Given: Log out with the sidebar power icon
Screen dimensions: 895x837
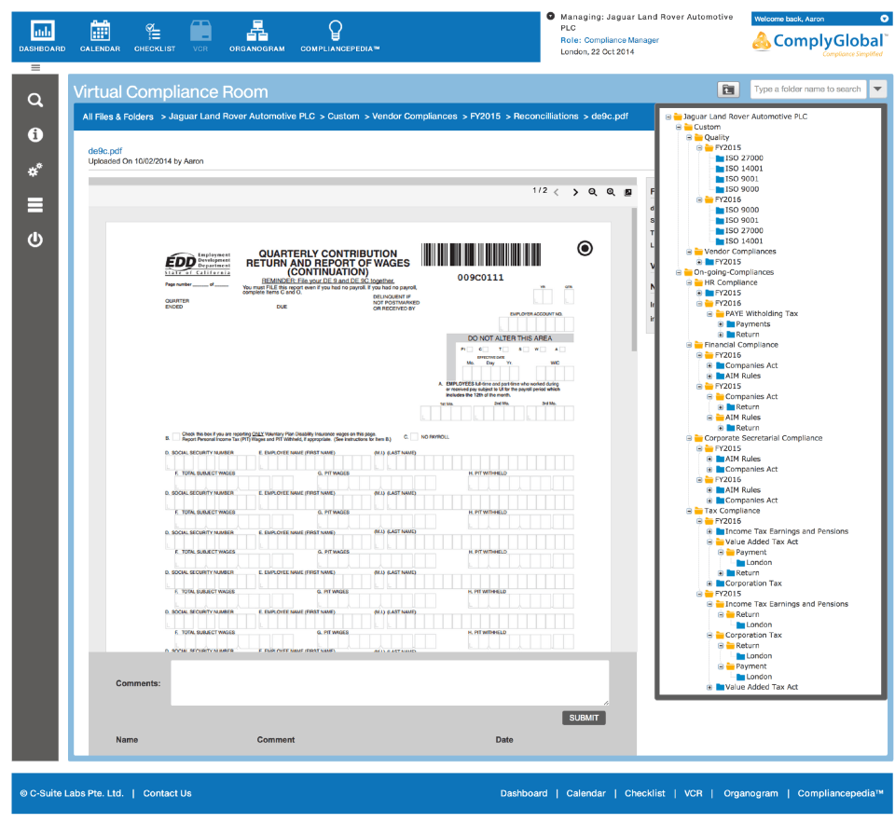Looking at the screenshot, I should (x=35, y=239).
